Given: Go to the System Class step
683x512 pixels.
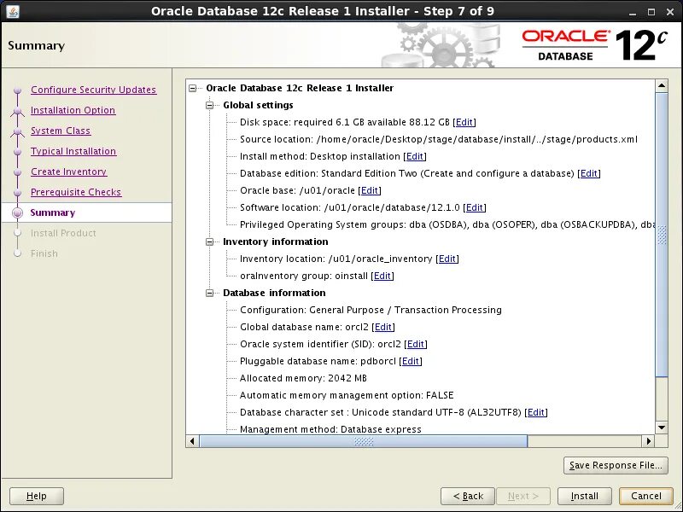Looking at the screenshot, I should coord(61,131).
